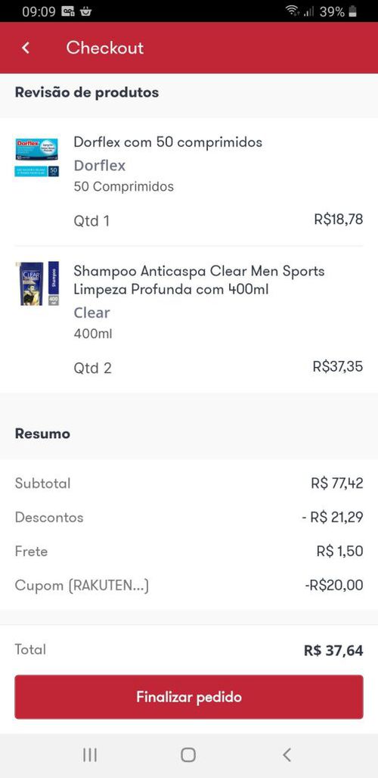Tap the shopping basket notification icon

pos(85,11)
